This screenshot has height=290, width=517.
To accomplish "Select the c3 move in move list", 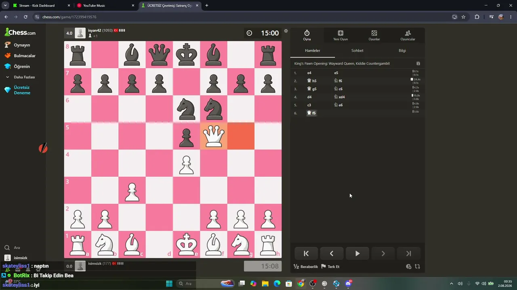I will pos(309,105).
